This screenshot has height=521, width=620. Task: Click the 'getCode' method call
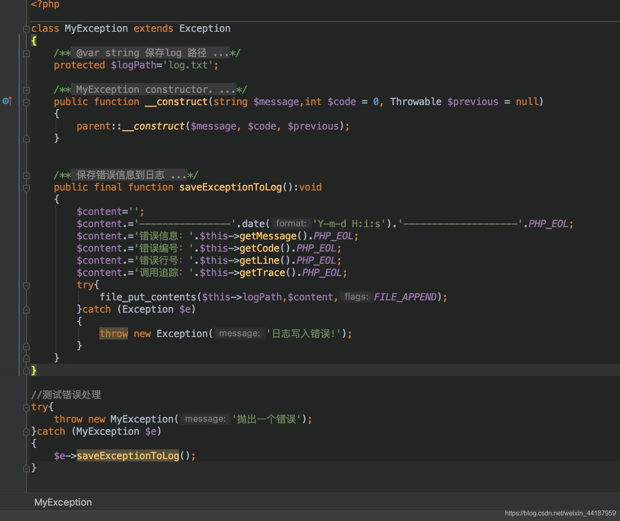pos(259,248)
